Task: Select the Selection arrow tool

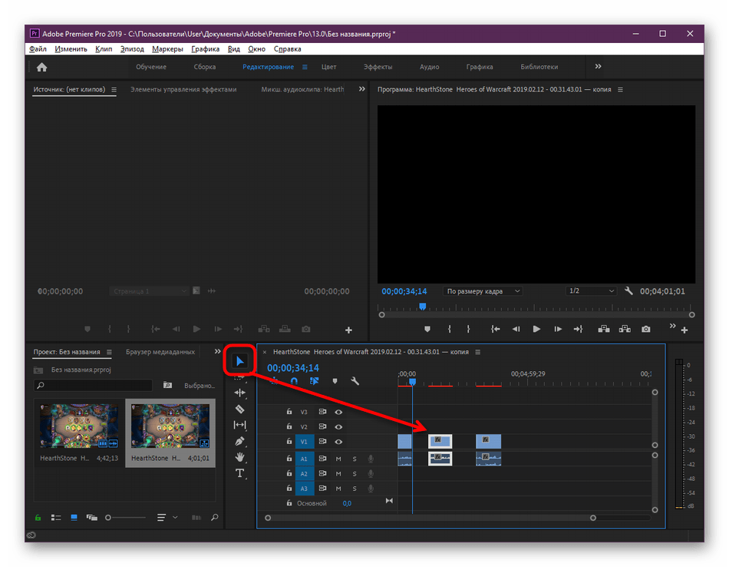Action: 240,361
